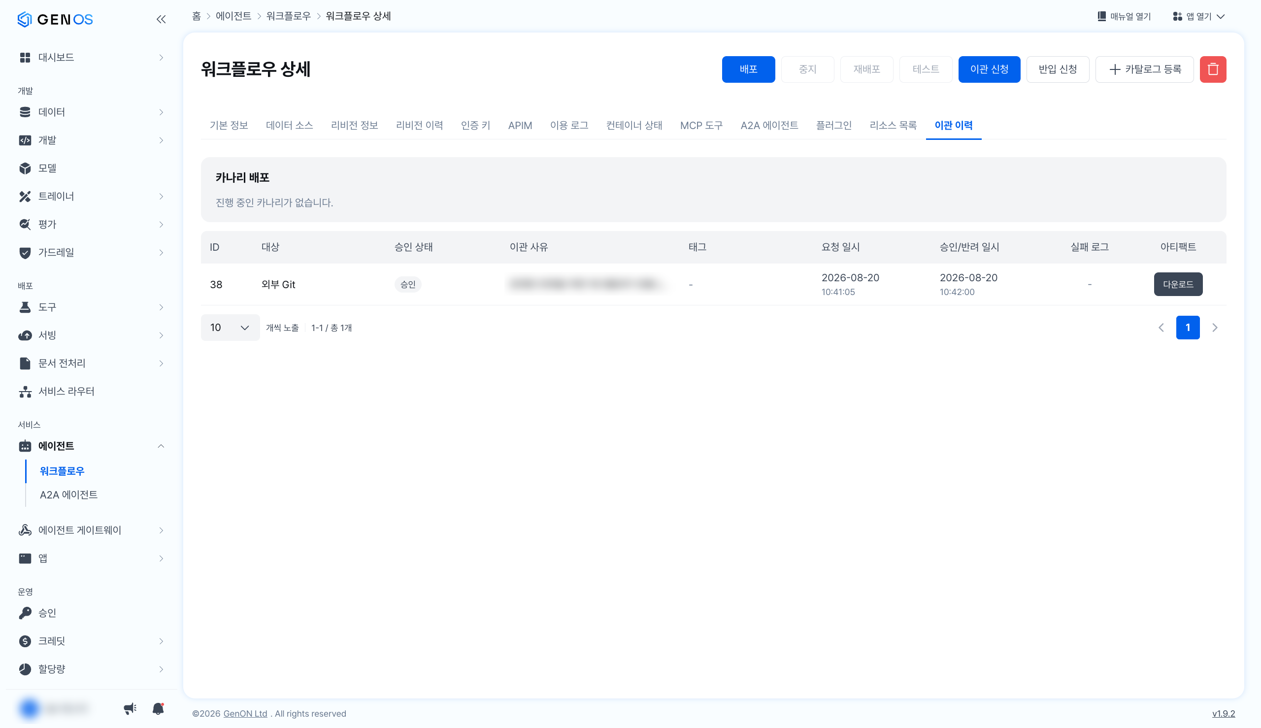This screenshot has height=728, width=1261.
Task: Open the page size 10 dropdown
Action: point(230,328)
